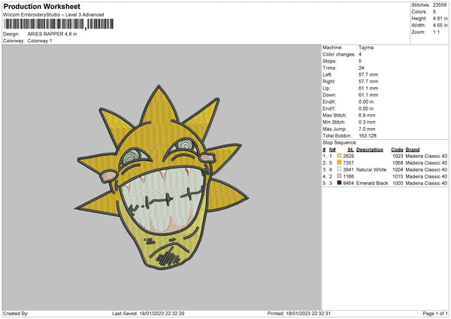Click the 'Printed' timestamp in footer
The height and width of the screenshot is (319, 451).
(x=299, y=314)
